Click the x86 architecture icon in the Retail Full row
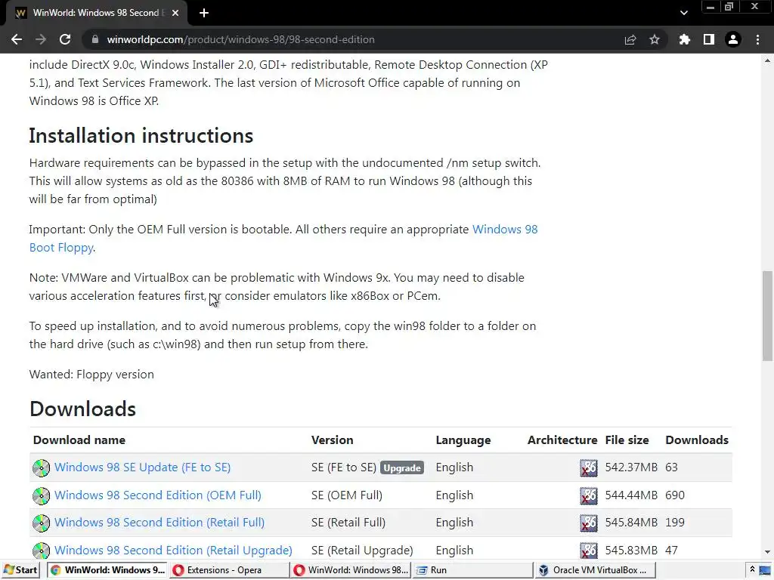Viewport: 774px width, 580px height. point(588,523)
